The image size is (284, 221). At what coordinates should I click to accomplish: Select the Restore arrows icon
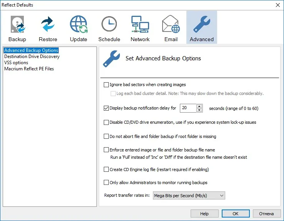point(48,25)
